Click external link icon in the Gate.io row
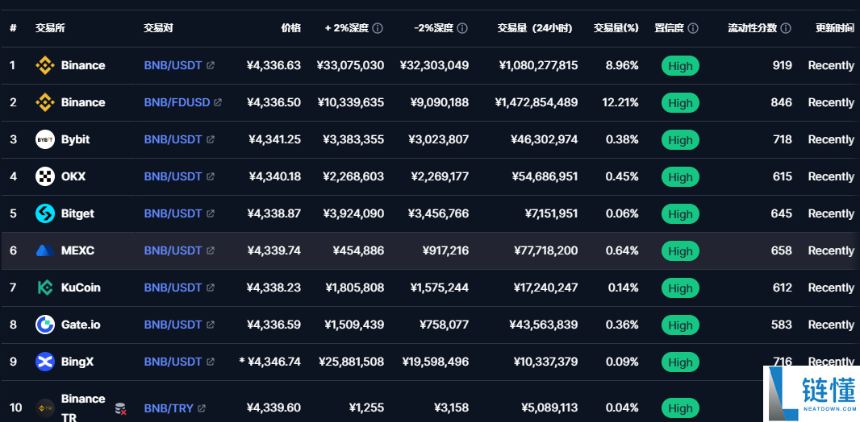 tap(210, 325)
